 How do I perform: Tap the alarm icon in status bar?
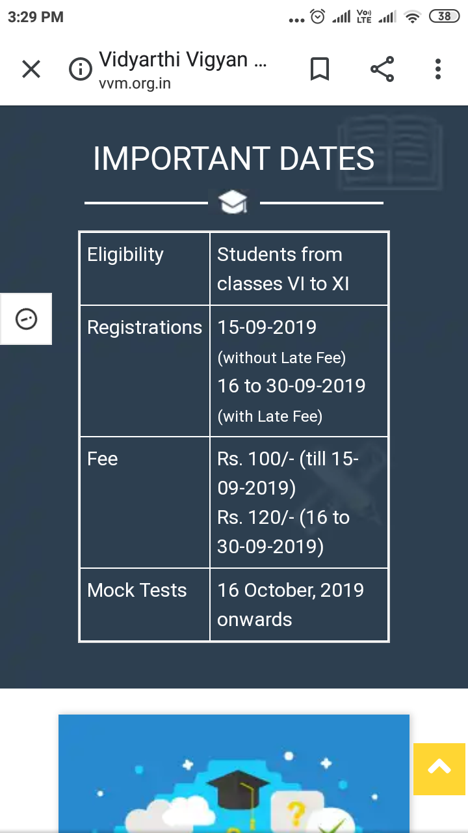(317, 17)
